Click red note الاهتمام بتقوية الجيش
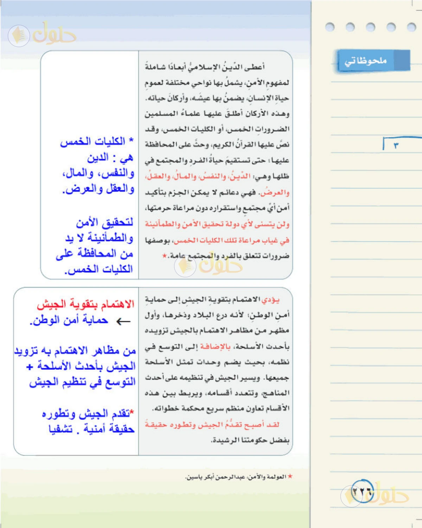The height and width of the screenshot is (528, 422). [85, 304]
